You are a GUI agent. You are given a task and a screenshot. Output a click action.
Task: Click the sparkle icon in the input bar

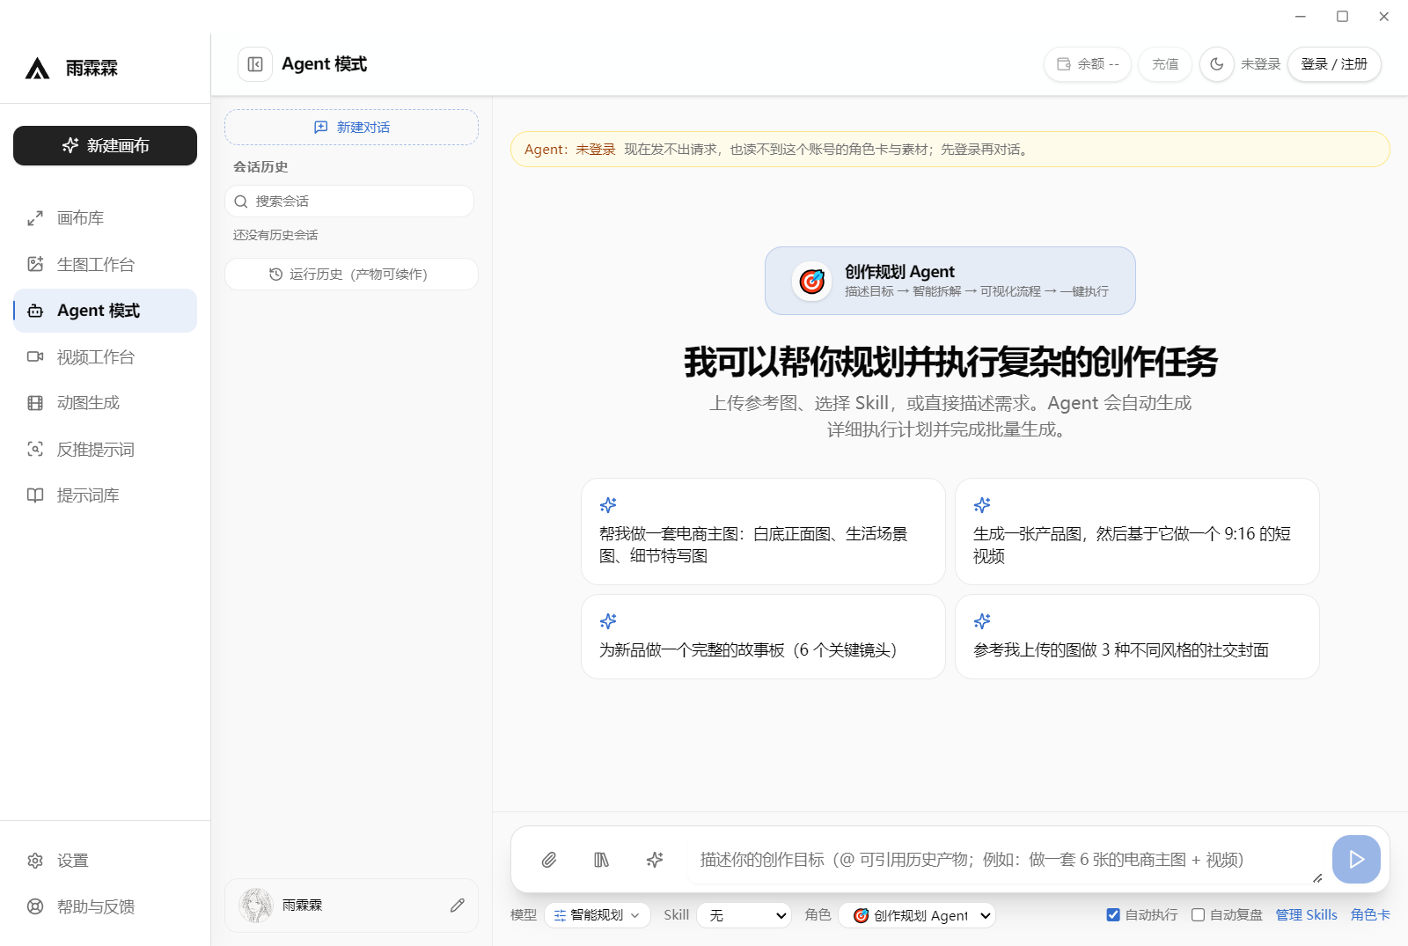(x=654, y=860)
